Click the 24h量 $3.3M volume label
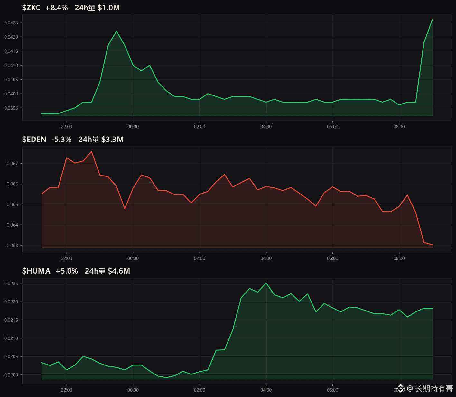 101,139
